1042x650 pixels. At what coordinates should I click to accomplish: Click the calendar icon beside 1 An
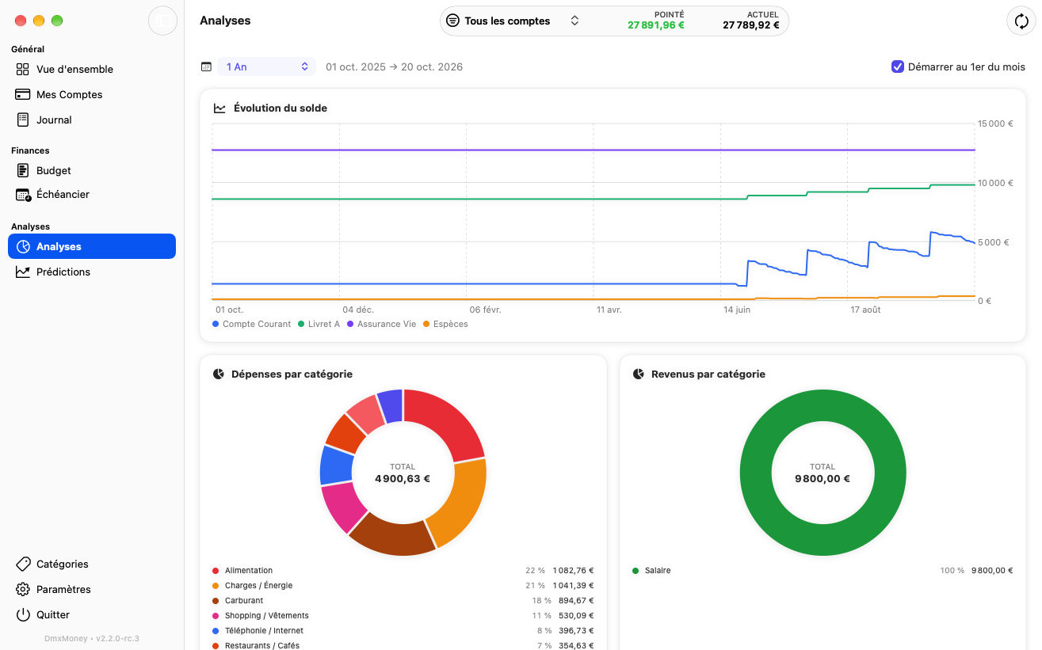(x=207, y=67)
